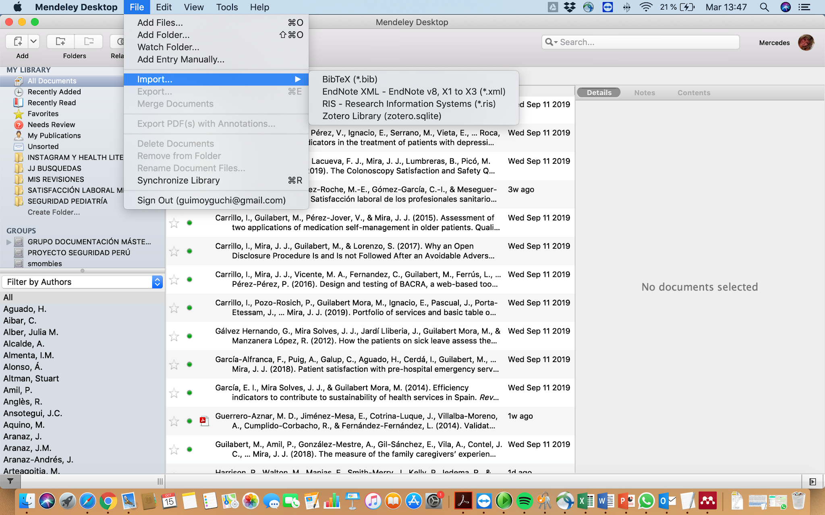Open Mendeley Desktop from the dock

pyautogui.click(x=707, y=501)
